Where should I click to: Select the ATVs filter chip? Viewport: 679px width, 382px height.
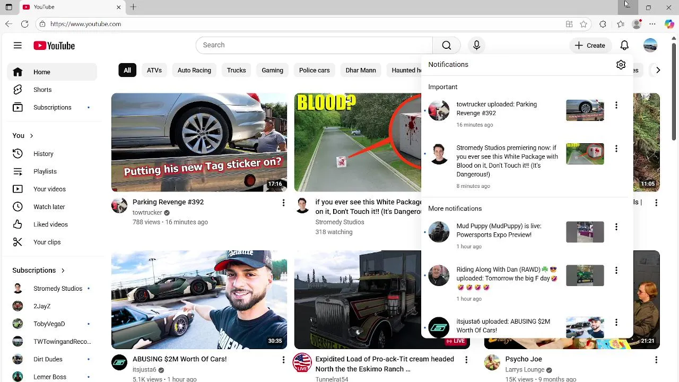coord(154,70)
